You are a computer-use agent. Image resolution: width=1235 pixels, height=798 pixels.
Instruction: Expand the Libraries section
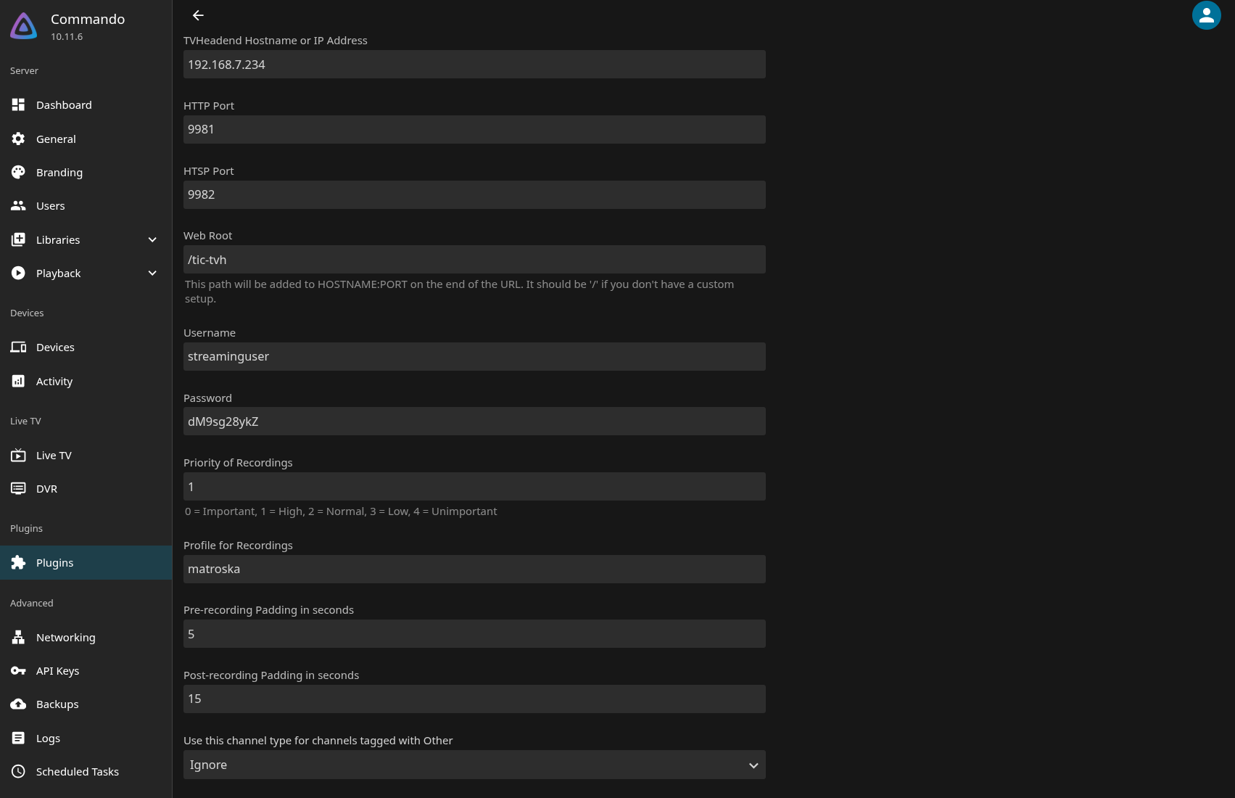(152, 239)
